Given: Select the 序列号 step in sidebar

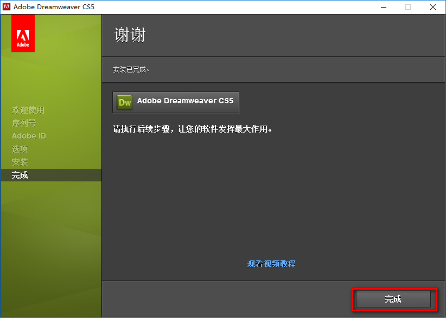Looking at the screenshot, I should pos(24,123).
